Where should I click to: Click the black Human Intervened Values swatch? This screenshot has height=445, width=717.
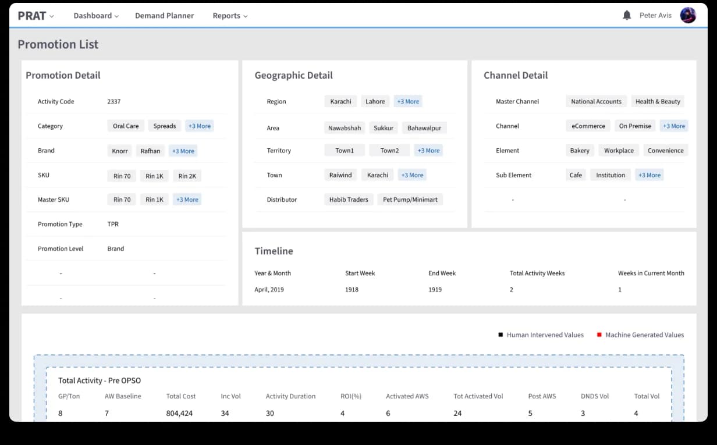point(501,335)
